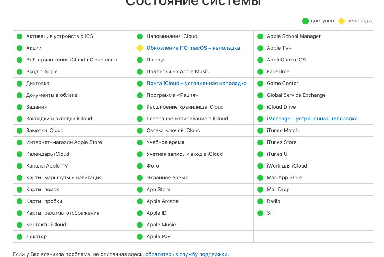Select the Apple Arcade text
The height and width of the screenshot is (257, 384).
coord(163,201)
